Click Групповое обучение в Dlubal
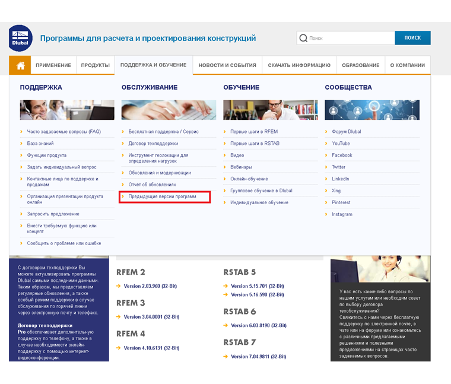 point(261,191)
